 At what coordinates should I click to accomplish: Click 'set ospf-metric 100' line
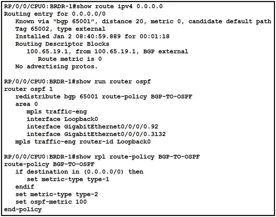click(x=51, y=202)
